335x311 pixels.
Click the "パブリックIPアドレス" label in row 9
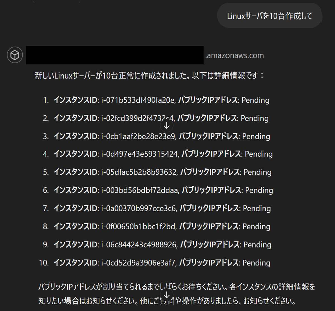pyautogui.click(x=210, y=245)
